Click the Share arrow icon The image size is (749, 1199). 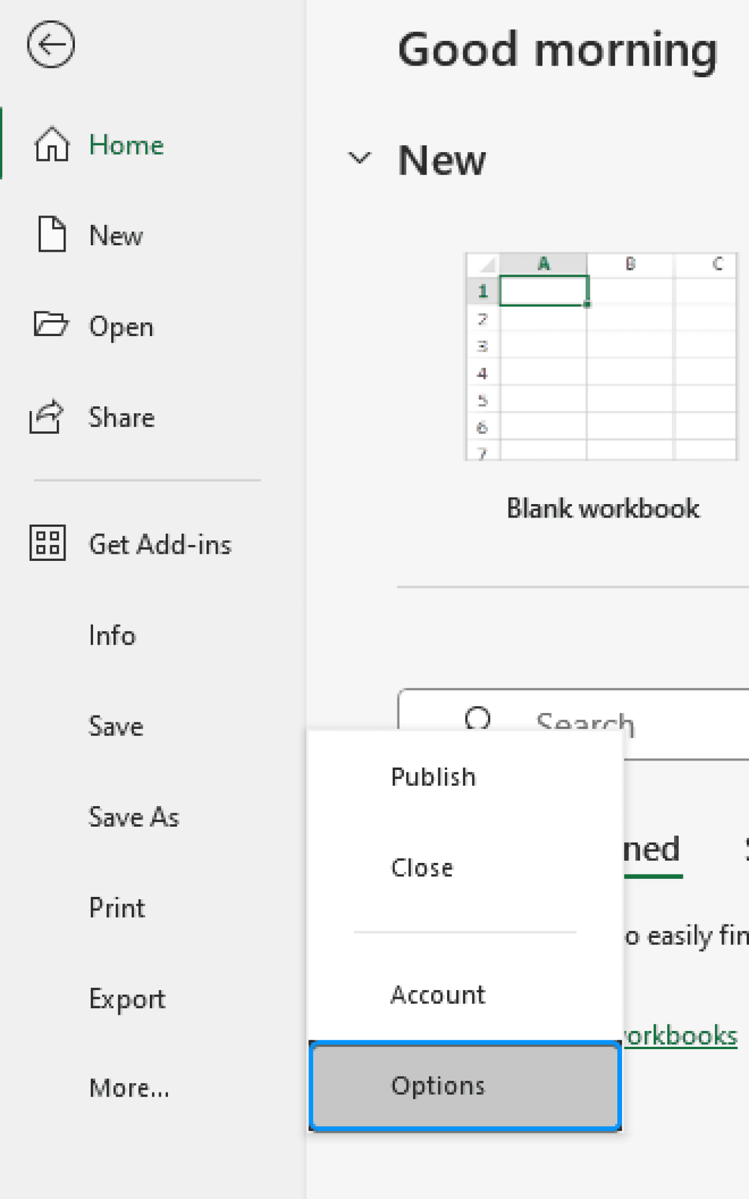point(47,417)
